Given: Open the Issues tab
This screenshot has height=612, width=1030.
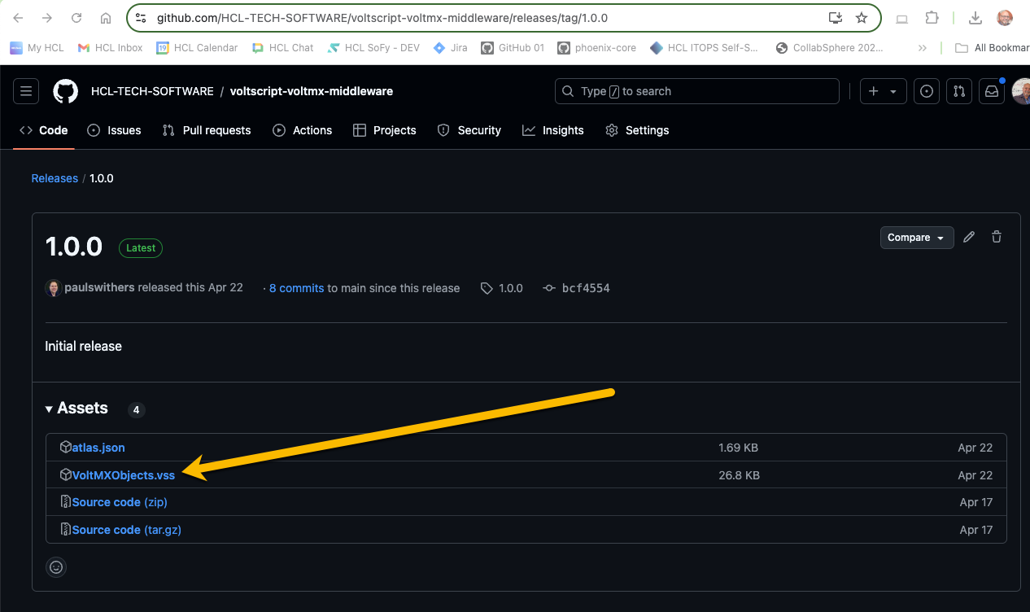Looking at the screenshot, I should pyautogui.click(x=114, y=130).
